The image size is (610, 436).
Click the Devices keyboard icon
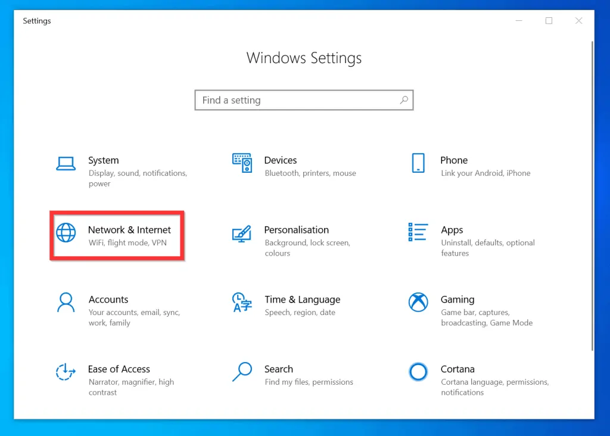point(242,162)
